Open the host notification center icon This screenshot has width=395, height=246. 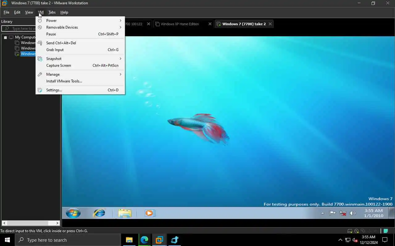385,240
